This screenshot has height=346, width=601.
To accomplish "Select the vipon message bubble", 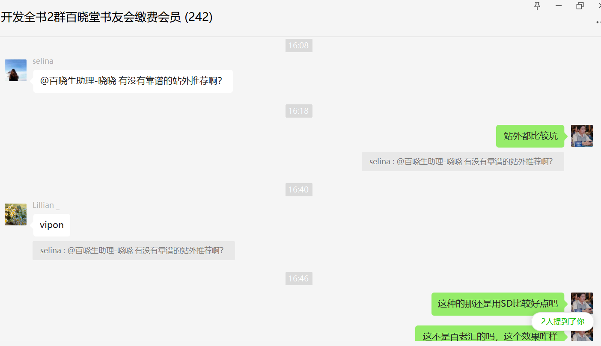I will click(x=52, y=225).
